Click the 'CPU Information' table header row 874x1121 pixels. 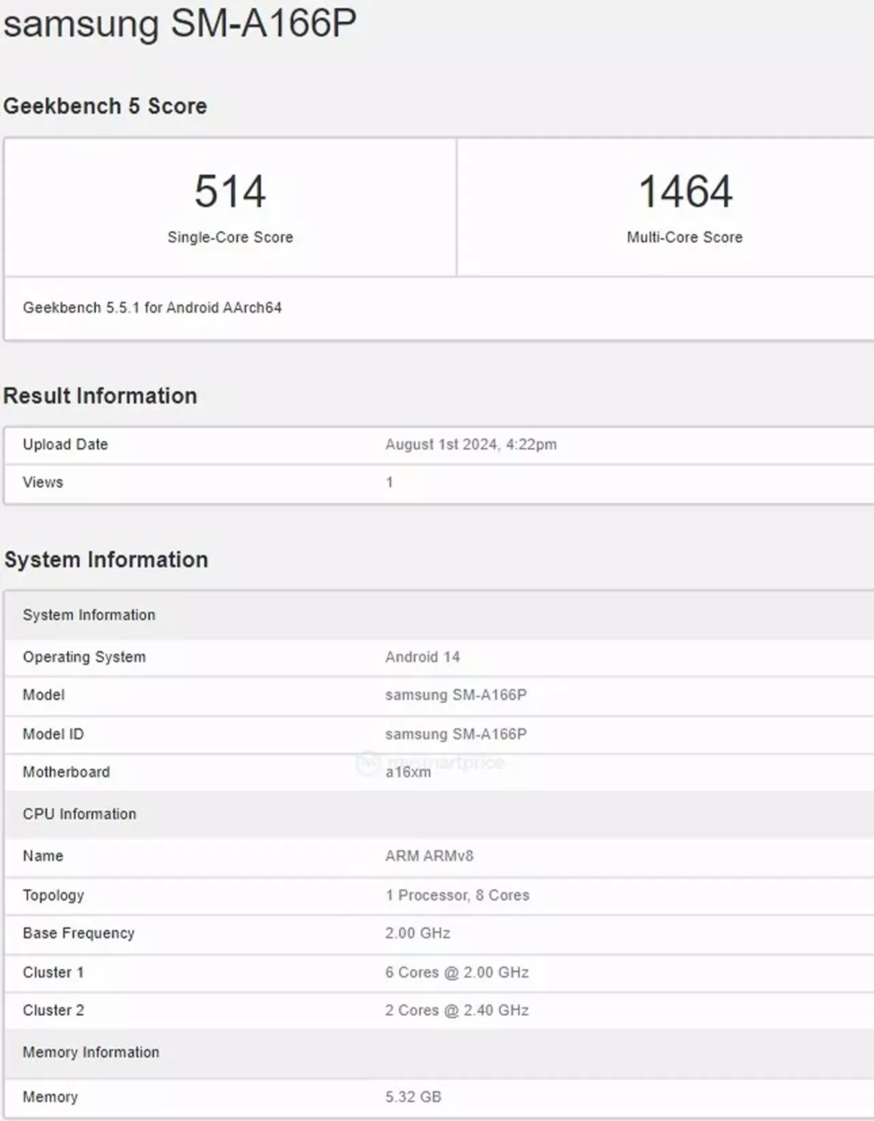tap(440, 814)
